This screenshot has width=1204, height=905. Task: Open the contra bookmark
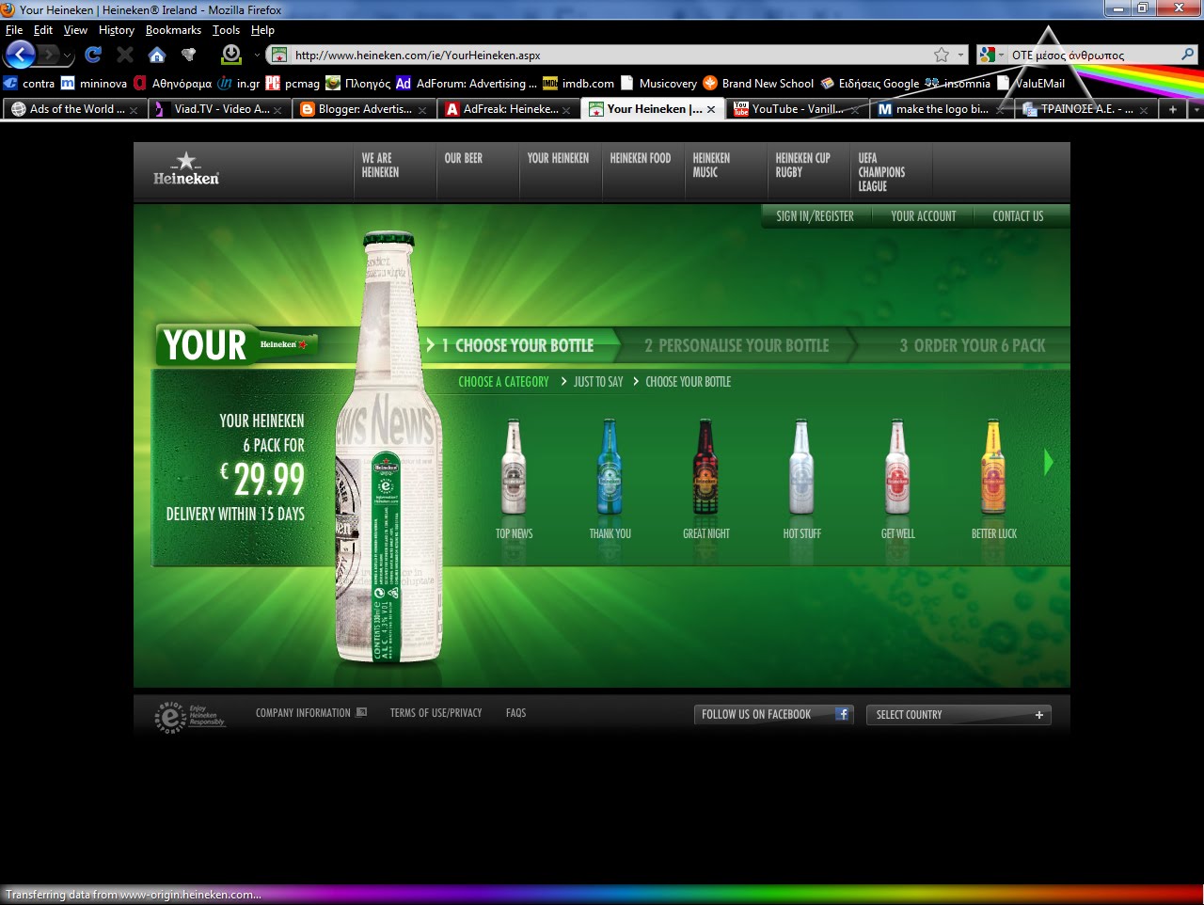click(29, 83)
